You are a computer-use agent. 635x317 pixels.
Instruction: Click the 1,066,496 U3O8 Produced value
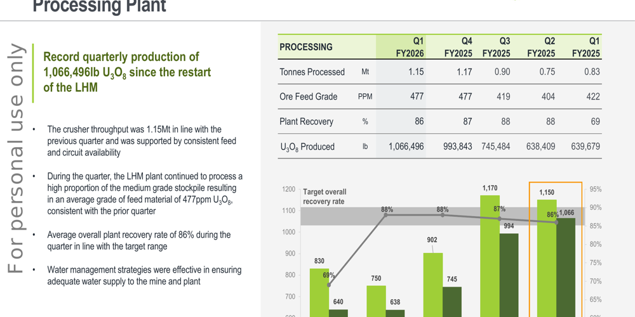(x=406, y=146)
